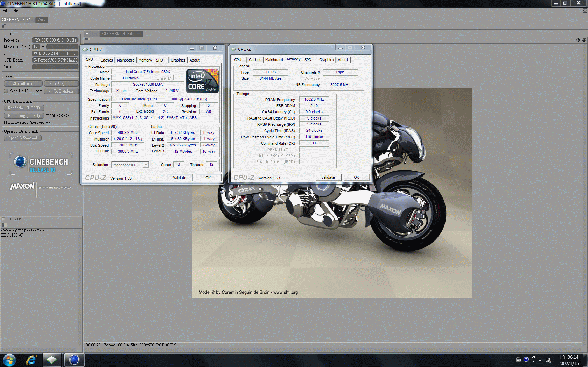This screenshot has height=367, width=588.
Task: Click the zoom arrow icon in Pictures panel
Action: click(x=584, y=40)
